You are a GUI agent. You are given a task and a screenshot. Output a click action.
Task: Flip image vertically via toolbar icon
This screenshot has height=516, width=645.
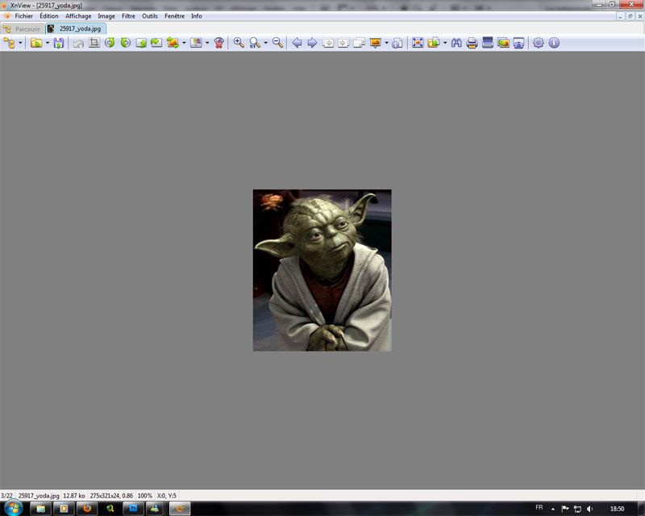141,43
